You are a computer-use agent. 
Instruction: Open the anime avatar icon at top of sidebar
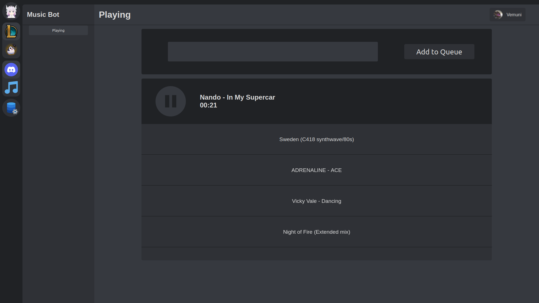(x=11, y=12)
